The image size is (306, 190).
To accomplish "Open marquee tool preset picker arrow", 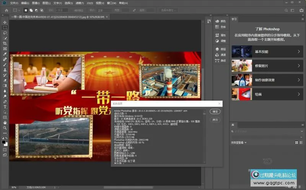I will click(x=19, y=10).
